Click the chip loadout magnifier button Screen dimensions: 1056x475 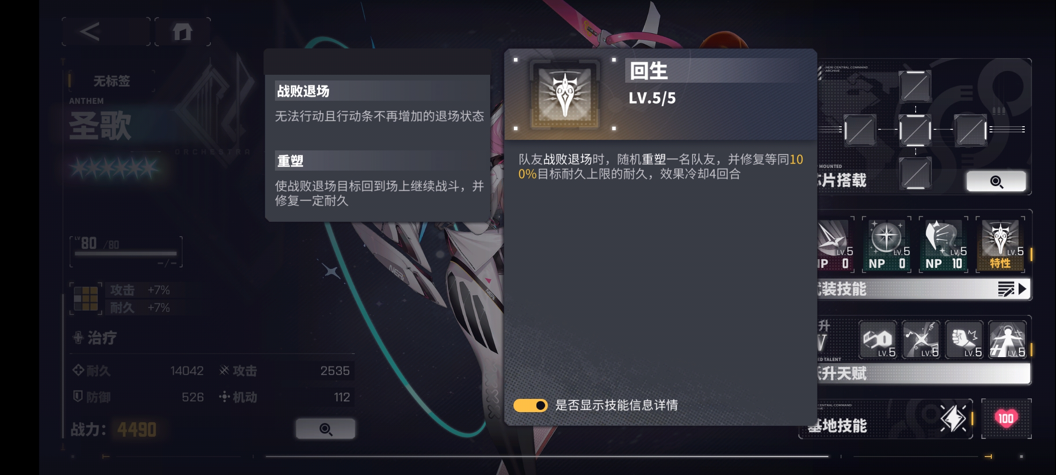[x=996, y=181]
